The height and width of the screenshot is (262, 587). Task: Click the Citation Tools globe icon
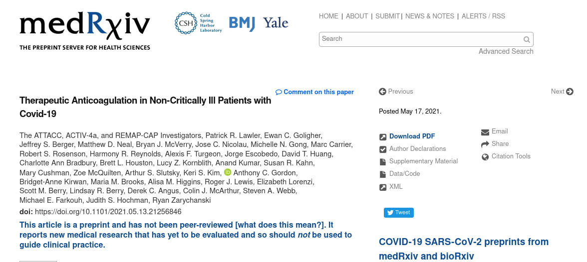485,157
